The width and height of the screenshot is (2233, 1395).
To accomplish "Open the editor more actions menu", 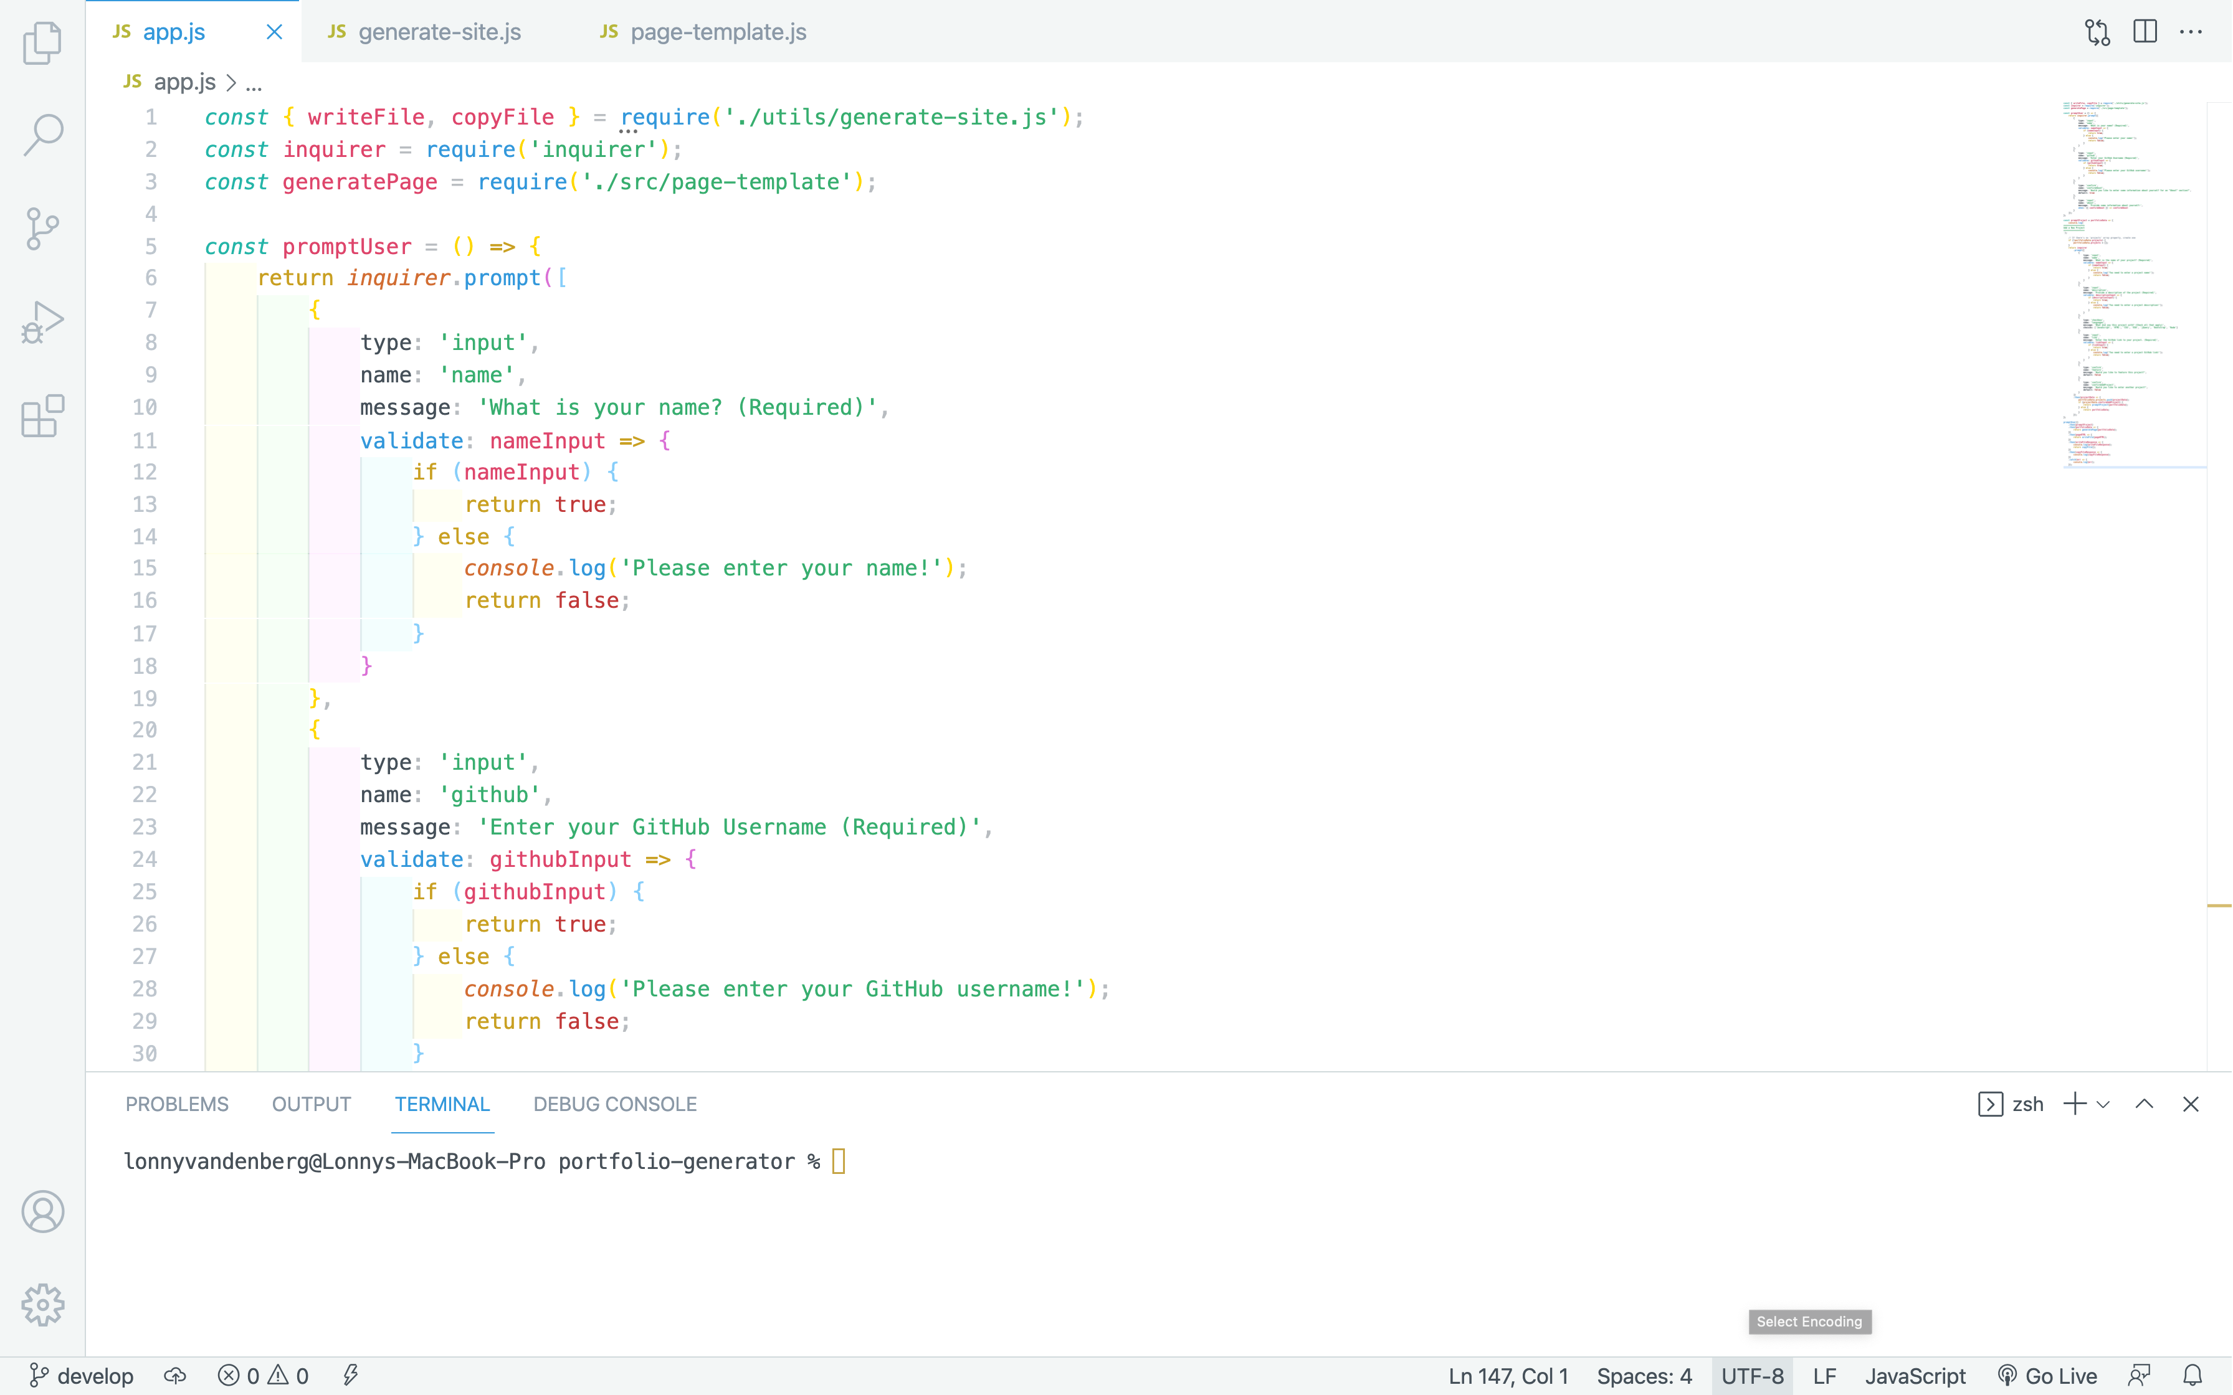I will tap(2193, 31).
